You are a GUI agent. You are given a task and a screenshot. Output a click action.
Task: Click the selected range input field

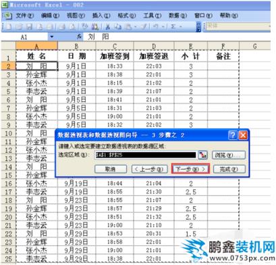tap(146, 155)
